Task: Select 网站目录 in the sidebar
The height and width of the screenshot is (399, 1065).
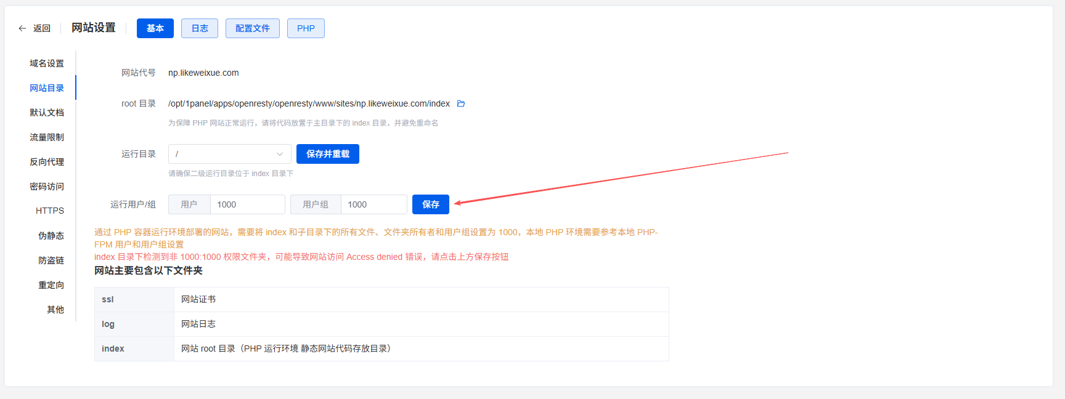Action: (x=47, y=88)
